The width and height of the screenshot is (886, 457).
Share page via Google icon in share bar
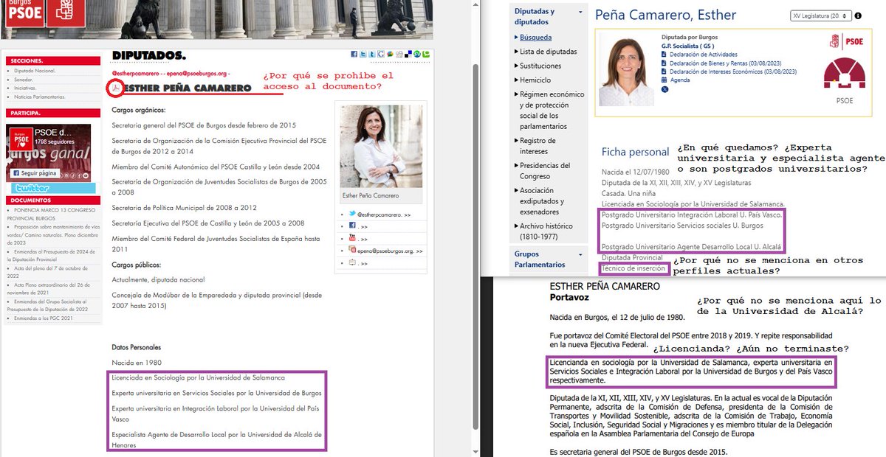click(x=381, y=54)
